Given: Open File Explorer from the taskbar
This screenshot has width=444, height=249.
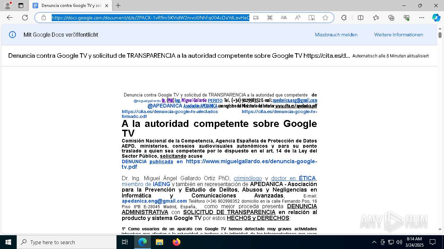Looking at the screenshot, I should pos(159,242).
